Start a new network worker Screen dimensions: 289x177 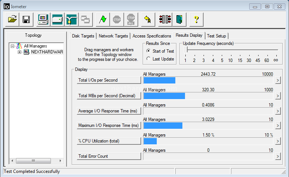point(72,20)
